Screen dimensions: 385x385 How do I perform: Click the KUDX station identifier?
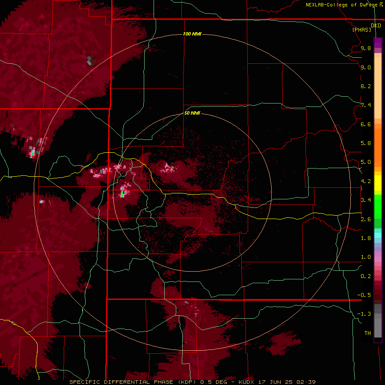pyautogui.click(x=246, y=382)
